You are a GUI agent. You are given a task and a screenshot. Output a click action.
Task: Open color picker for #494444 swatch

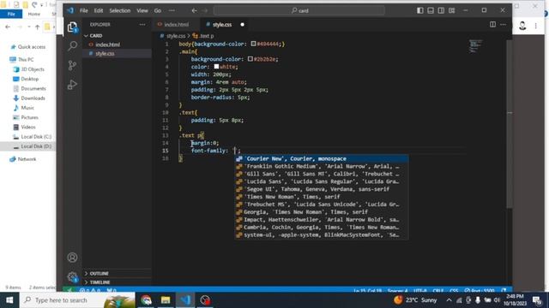[254, 44]
